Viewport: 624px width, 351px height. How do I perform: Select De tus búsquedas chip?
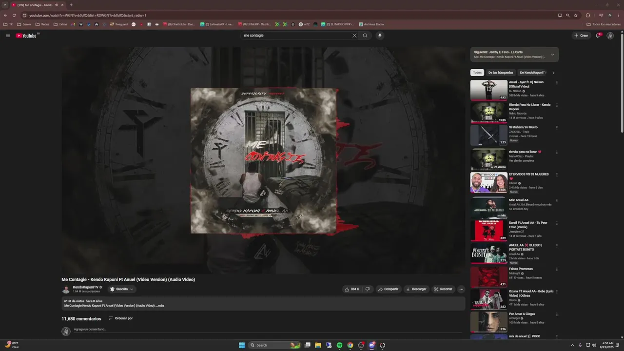point(501,73)
